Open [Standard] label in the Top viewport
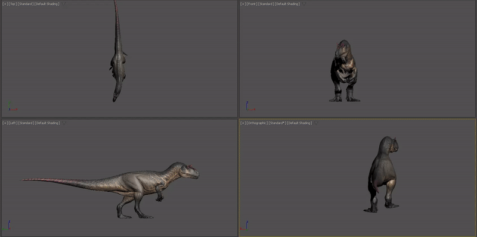 click(x=26, y=4)
